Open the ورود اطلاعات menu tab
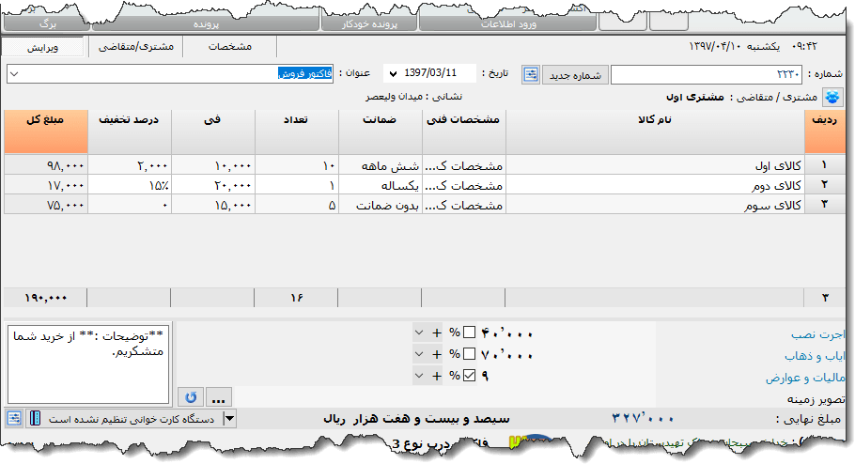855x464 pixels. pyautogui.click(x=508, y=24)
